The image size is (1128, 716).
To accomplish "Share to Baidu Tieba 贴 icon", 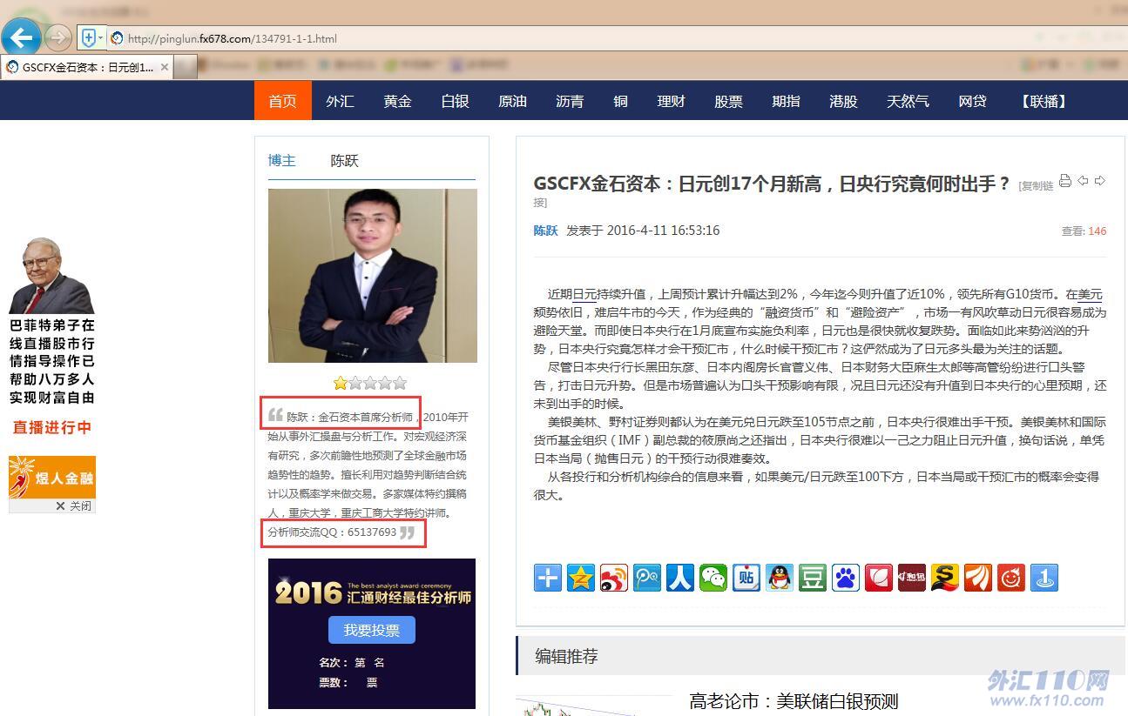I will [x=746, y=578].
